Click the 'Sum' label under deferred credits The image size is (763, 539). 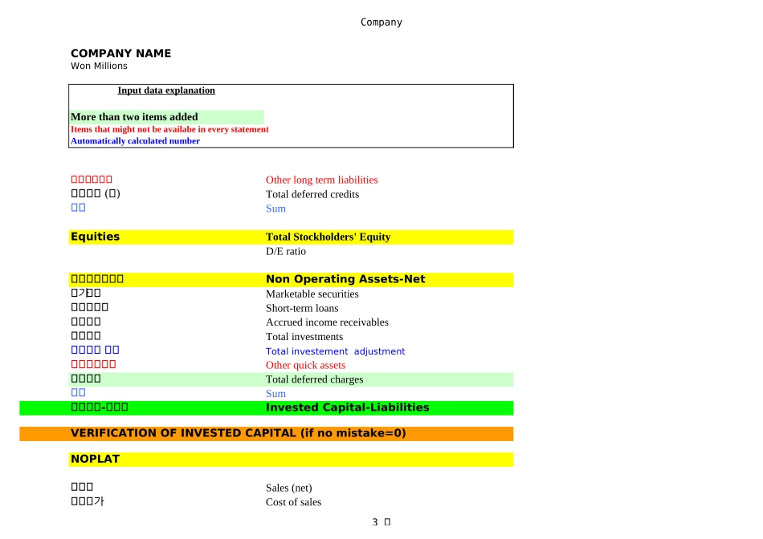coord(275,209)
